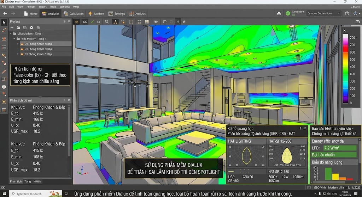The image size is (362, 197).
Task: Open the Help menu
Action: pos(76,7)
